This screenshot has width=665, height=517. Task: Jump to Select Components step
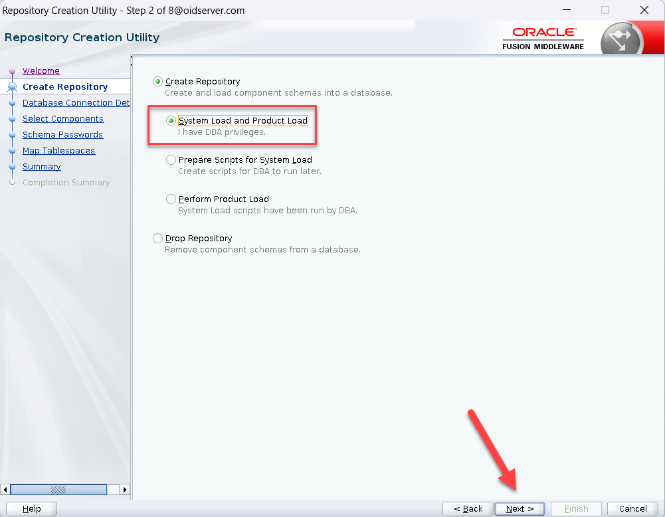coord(63,119)
